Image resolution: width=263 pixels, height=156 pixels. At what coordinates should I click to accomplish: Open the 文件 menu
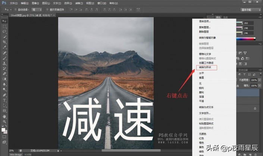pyautogui.click(x=13, y=3)
